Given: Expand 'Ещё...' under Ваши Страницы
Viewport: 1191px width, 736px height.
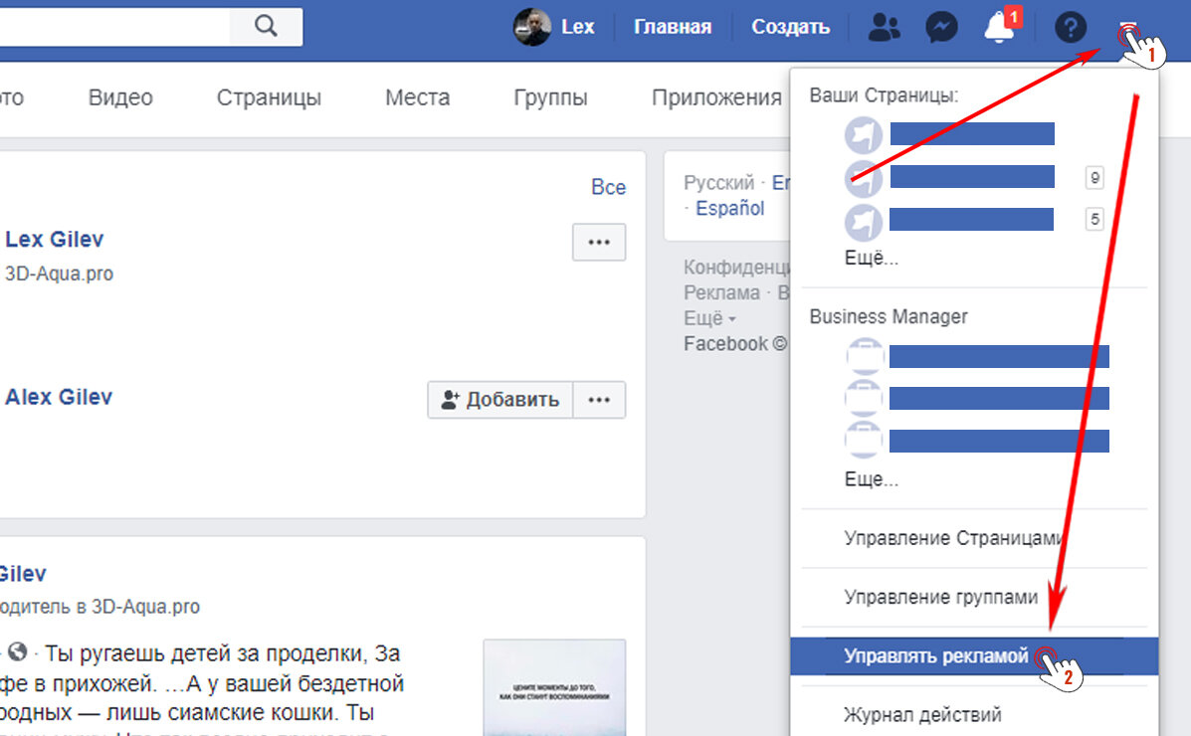Looking at the screenshot, I should click(870, 258).
